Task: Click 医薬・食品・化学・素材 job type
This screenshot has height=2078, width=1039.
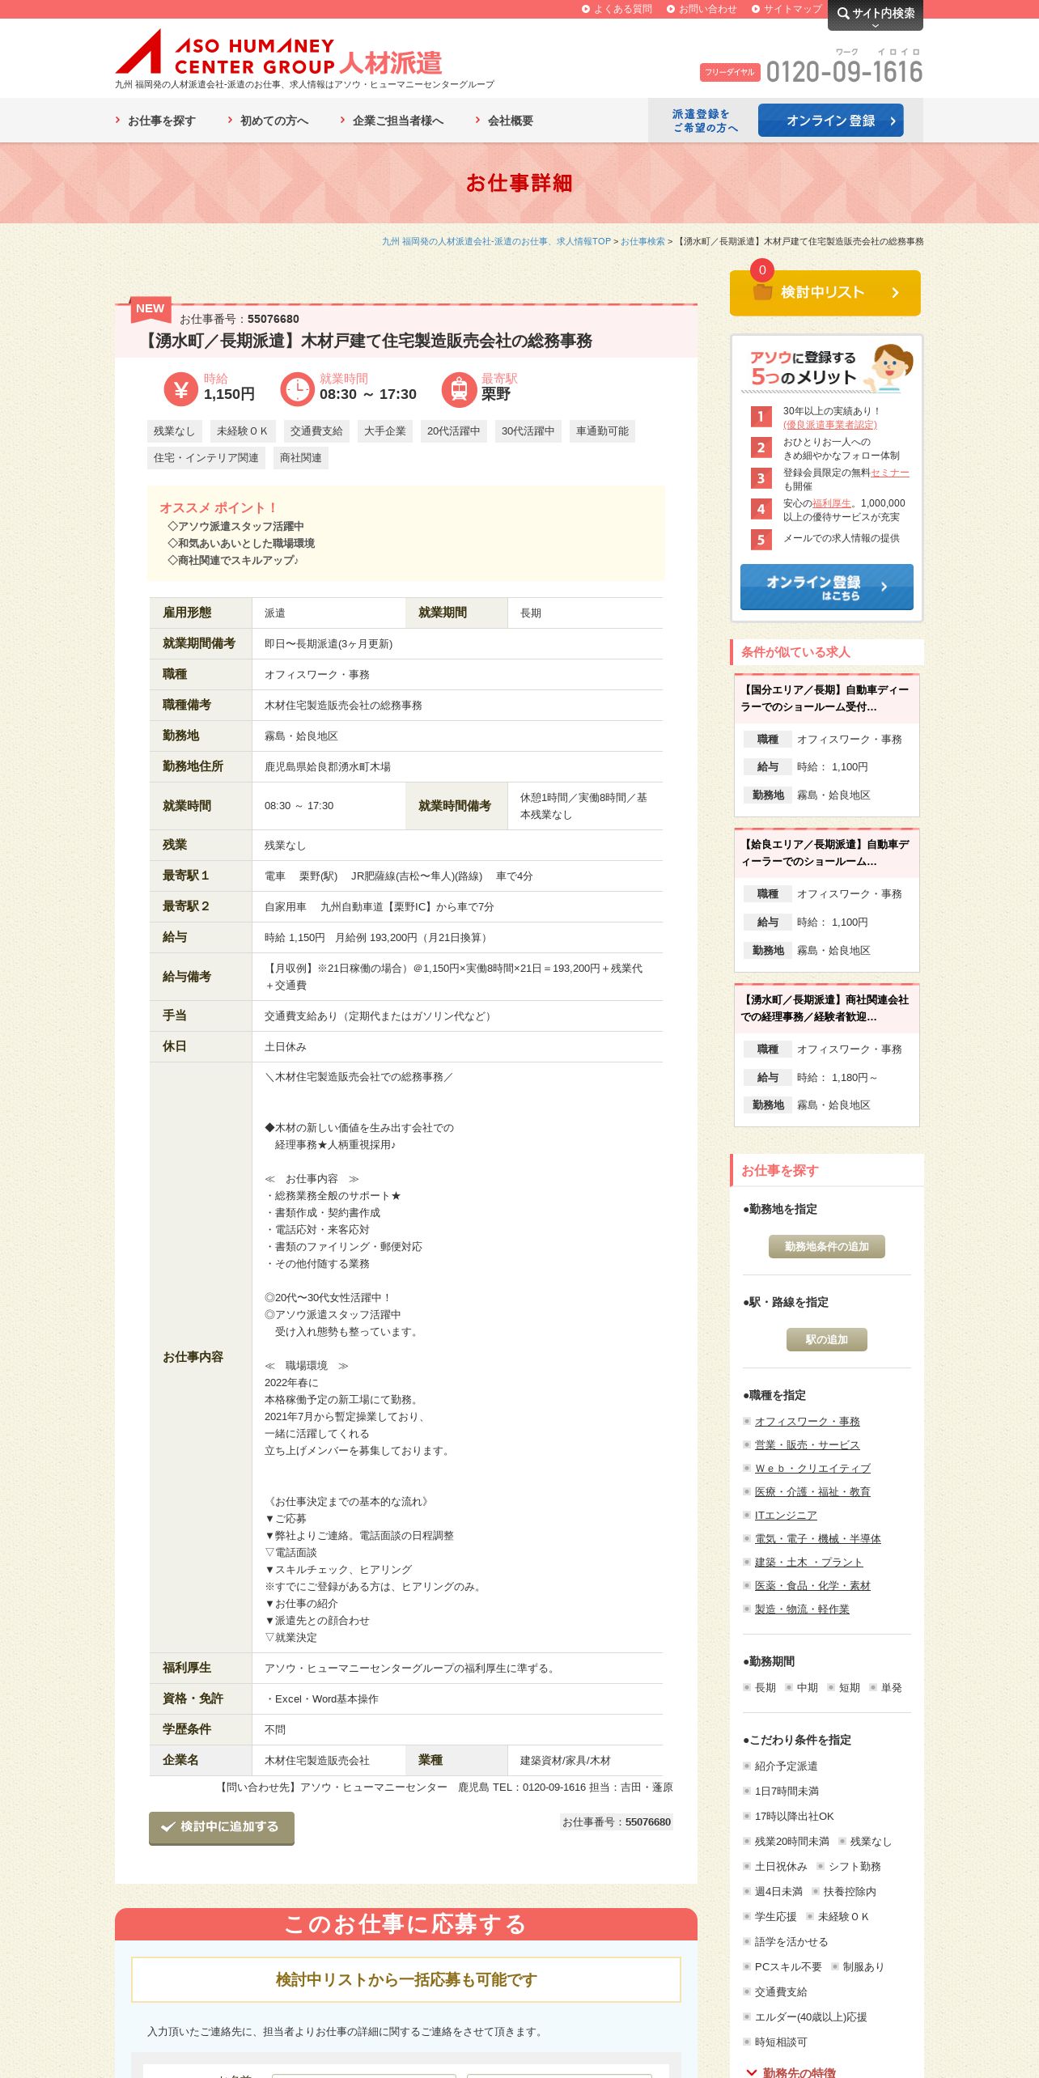Action: pyautogui.click(x=812, y=1586)
